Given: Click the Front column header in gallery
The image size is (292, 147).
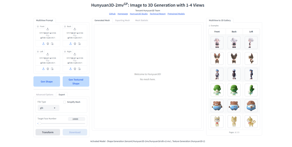Looking at the screenshot, I should (217, 32).
